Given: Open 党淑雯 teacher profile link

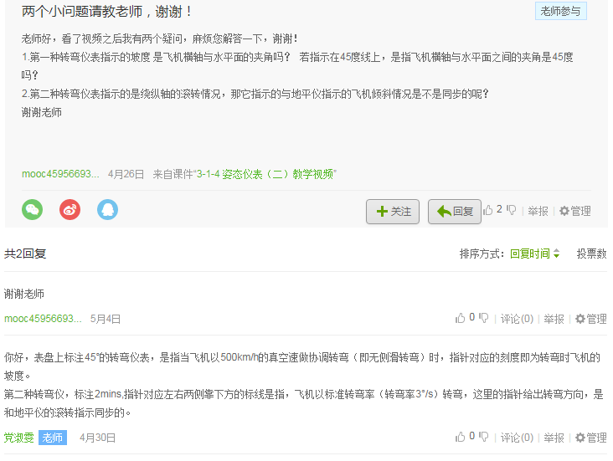Looking at the screenshot, I should (18, 438).
